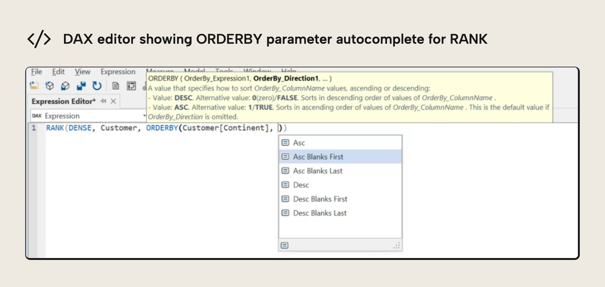Click line number 1 in the gutter
Viewport: 605px width, 287px height.
coord(34,128)
